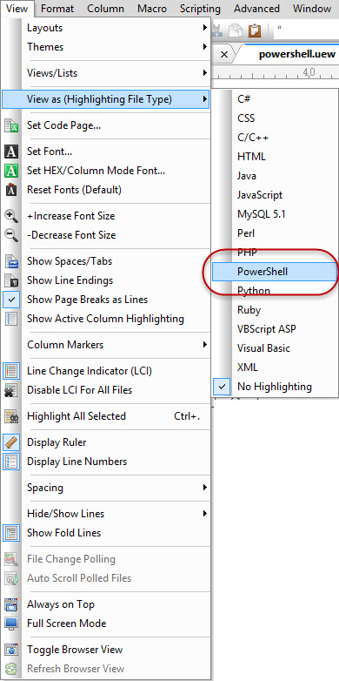339x681 pixels.
Task: Click the Show Spaces/Tabs icon
Action: pyautogui.click(x=10, y=261)
